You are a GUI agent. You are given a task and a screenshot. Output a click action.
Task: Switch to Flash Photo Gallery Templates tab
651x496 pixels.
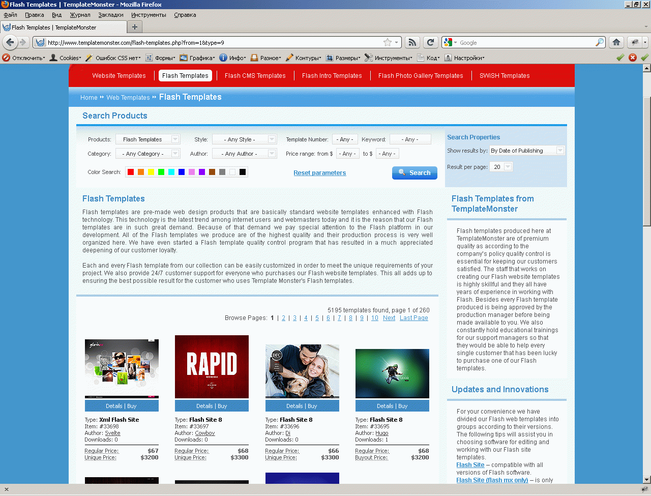click(421, 76)
